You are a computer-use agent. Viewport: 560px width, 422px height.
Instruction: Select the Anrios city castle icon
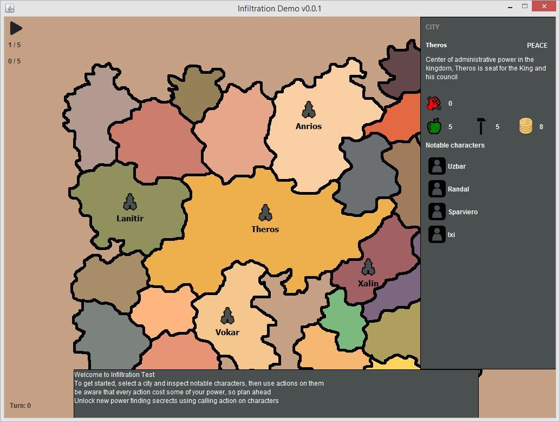308,110
